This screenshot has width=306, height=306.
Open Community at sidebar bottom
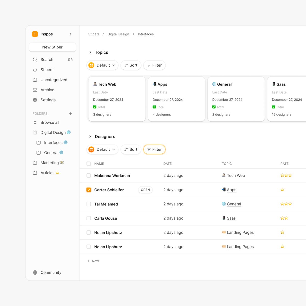coord(51,273)
